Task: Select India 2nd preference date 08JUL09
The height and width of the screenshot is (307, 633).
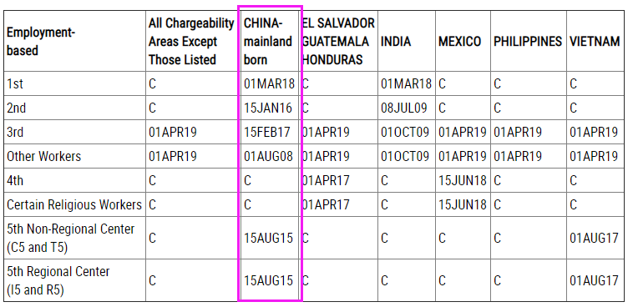Action: tap(404, 108)
